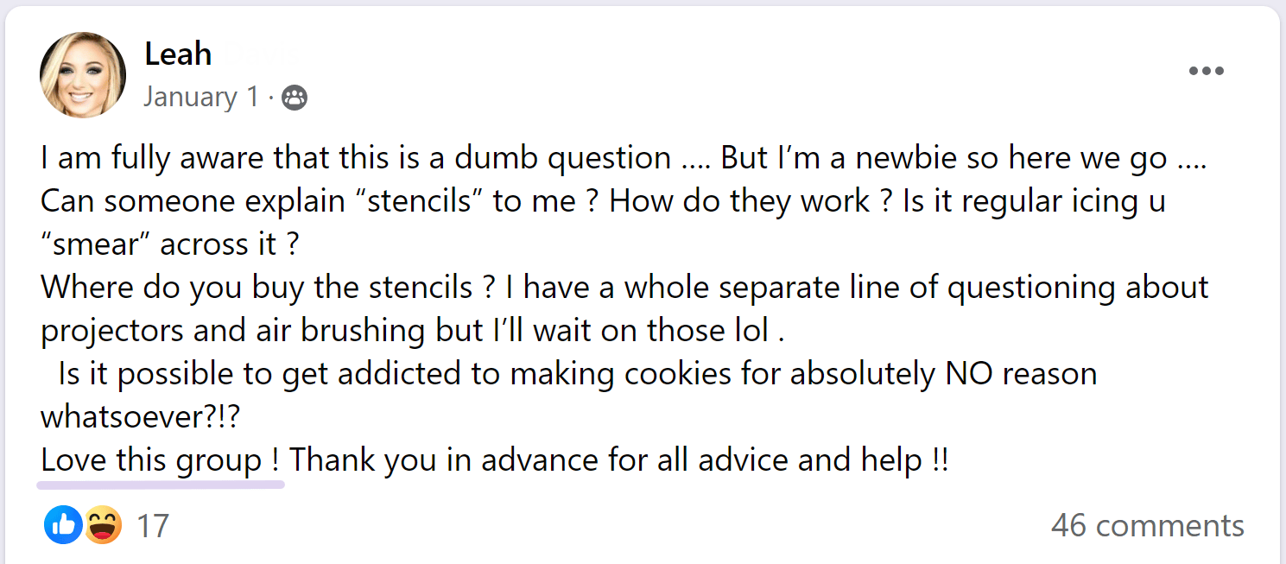1286x564 pixels.
Task: Click the word "whatsoever?!?" in the post
Action: pos(141,418)
